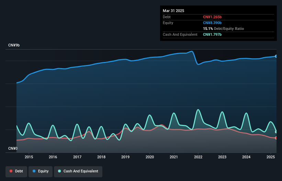This screenshot has height=181, width=282.
Task: Click the CN¥8.390b equity value in tooltip
Action: (212, 23)
